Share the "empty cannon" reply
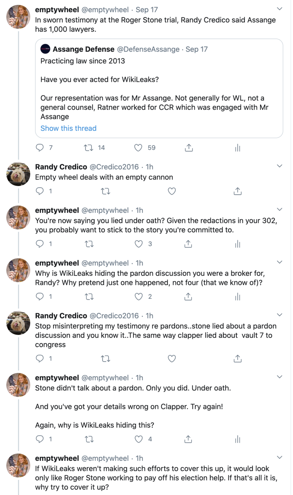The height and width of the screenshot is (495, 293). (238, 191)
